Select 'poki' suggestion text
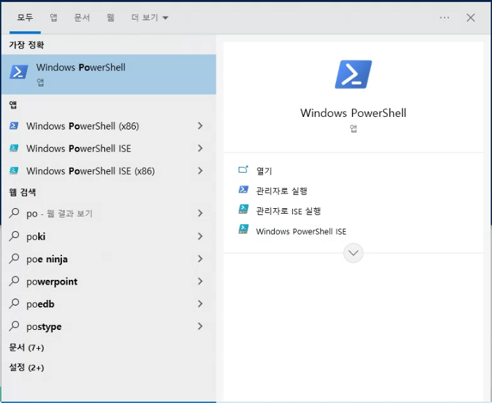Image resolution: width=492 pixels, height=403 pixels. (35, 237)
